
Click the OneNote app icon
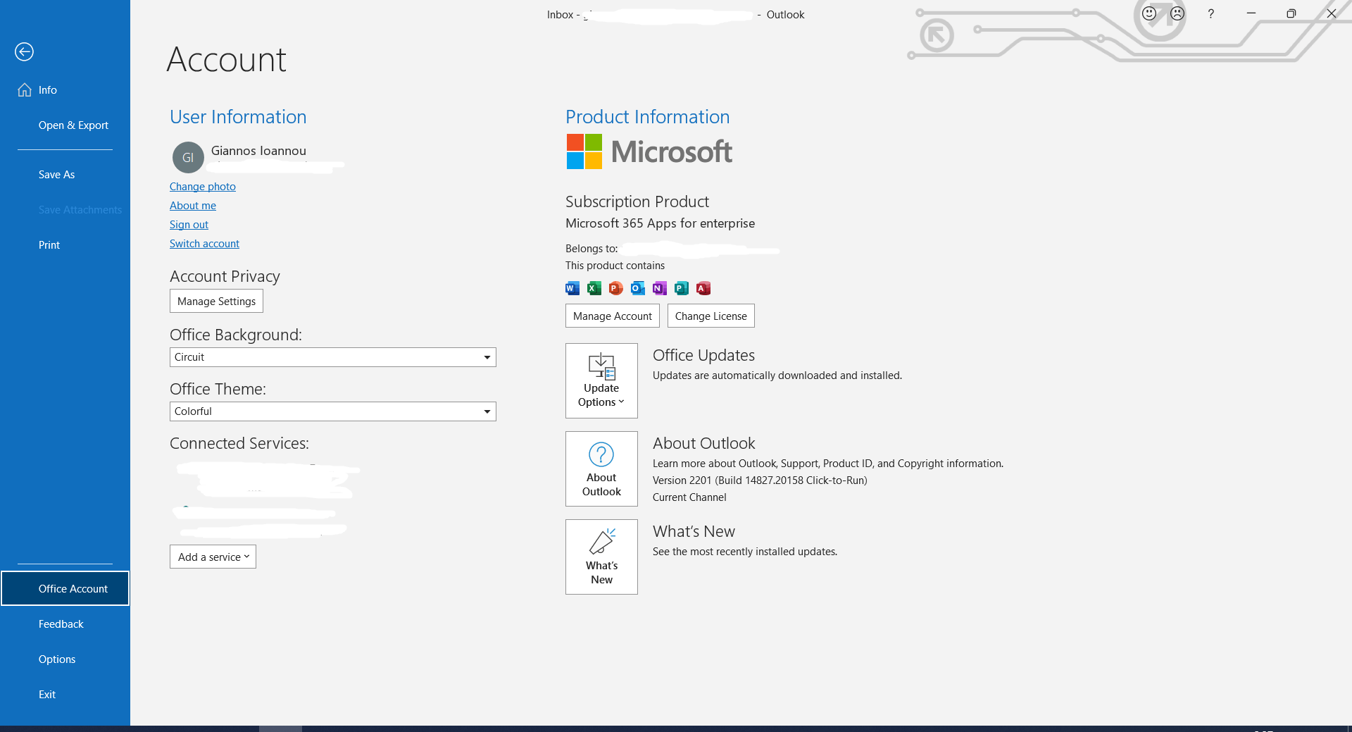click(660, 288)
